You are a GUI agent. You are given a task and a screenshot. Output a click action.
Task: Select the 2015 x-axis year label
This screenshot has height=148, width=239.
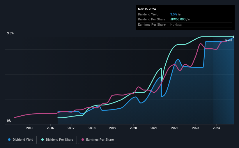click(x=30, y=128)
